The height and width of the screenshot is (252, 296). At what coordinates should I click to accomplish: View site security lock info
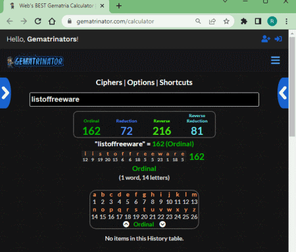coord(70,21)
